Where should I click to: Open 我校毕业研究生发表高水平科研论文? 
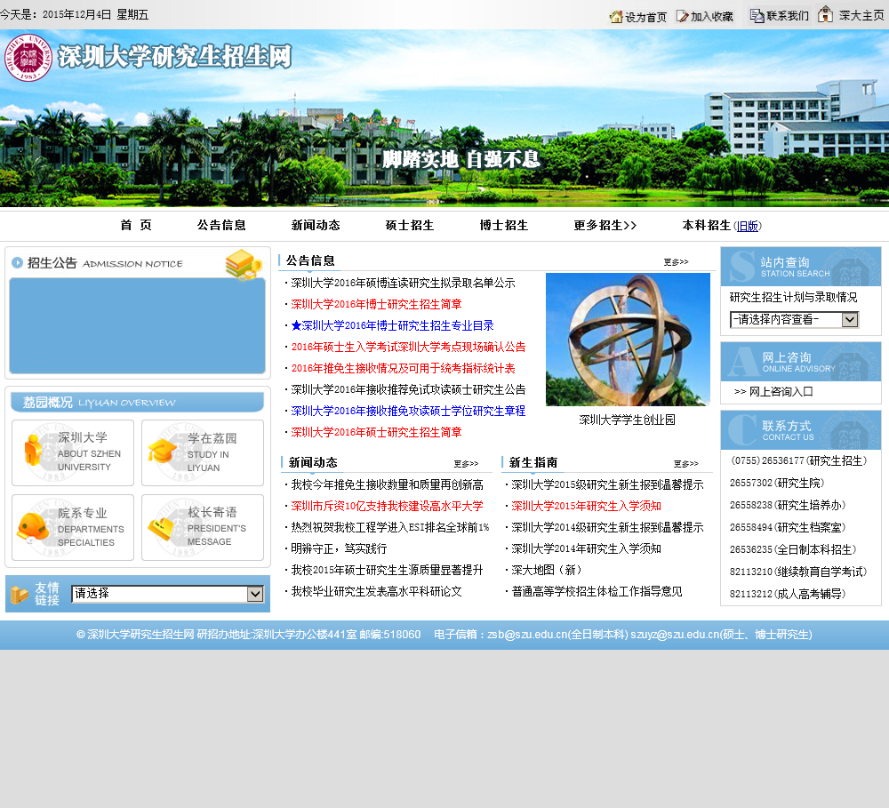coord(376,591)
